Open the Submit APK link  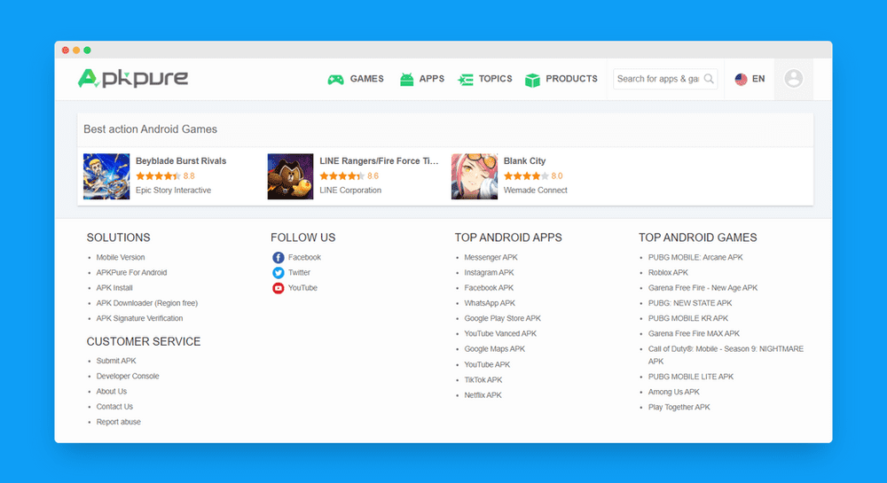(x=116, y=361)
